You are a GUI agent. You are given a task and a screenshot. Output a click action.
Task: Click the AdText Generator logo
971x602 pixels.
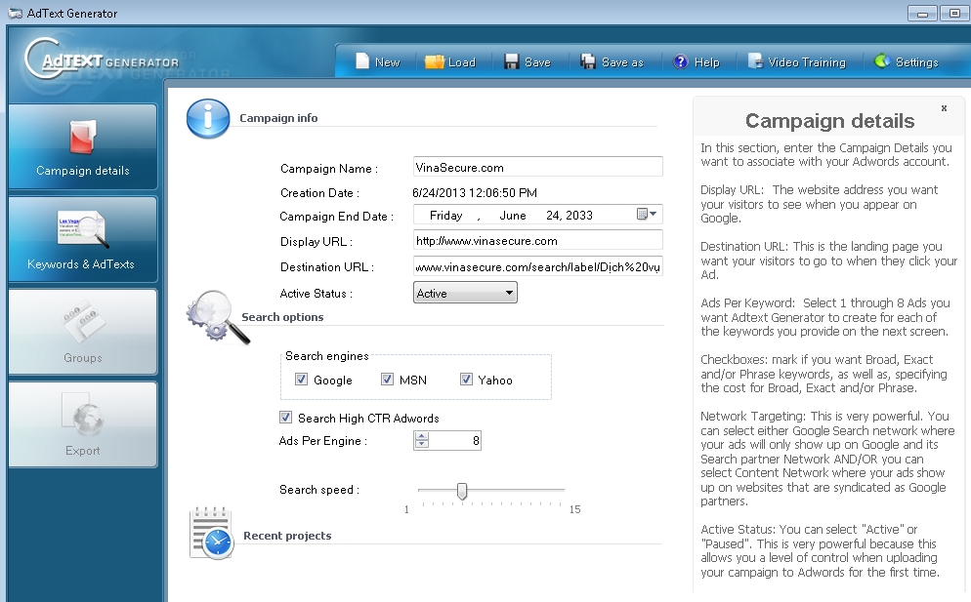coord(103,60)
